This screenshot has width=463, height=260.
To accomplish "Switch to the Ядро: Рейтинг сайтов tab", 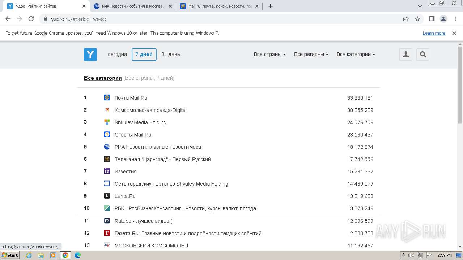I will pos(46,6).
